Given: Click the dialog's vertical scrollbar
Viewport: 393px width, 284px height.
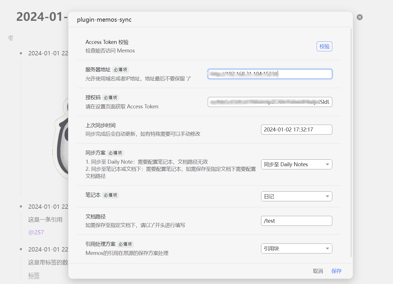Looking at the screenshot, I should click(351, 143).
